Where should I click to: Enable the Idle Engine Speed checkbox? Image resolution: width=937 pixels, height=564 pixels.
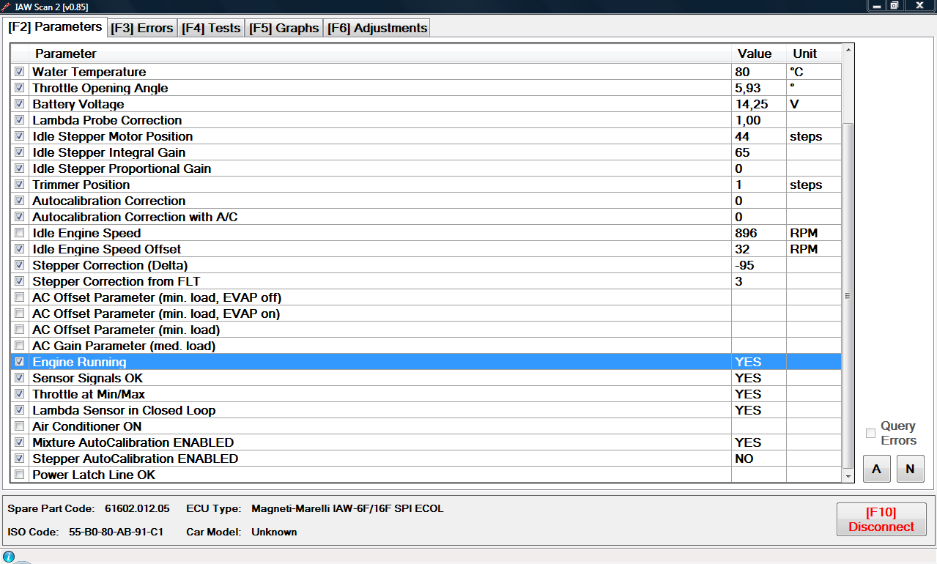19,233
